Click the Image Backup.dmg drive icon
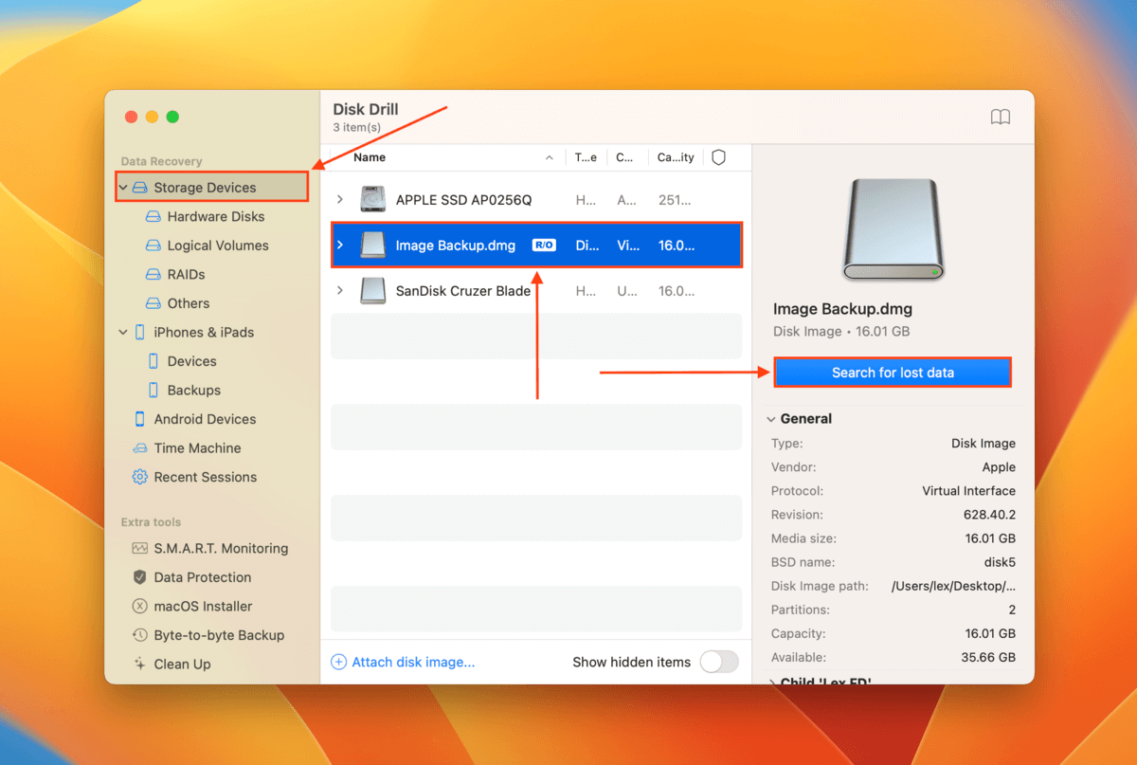The width and height of the screenshot is (1137, 765). click(x=373, y=246)
